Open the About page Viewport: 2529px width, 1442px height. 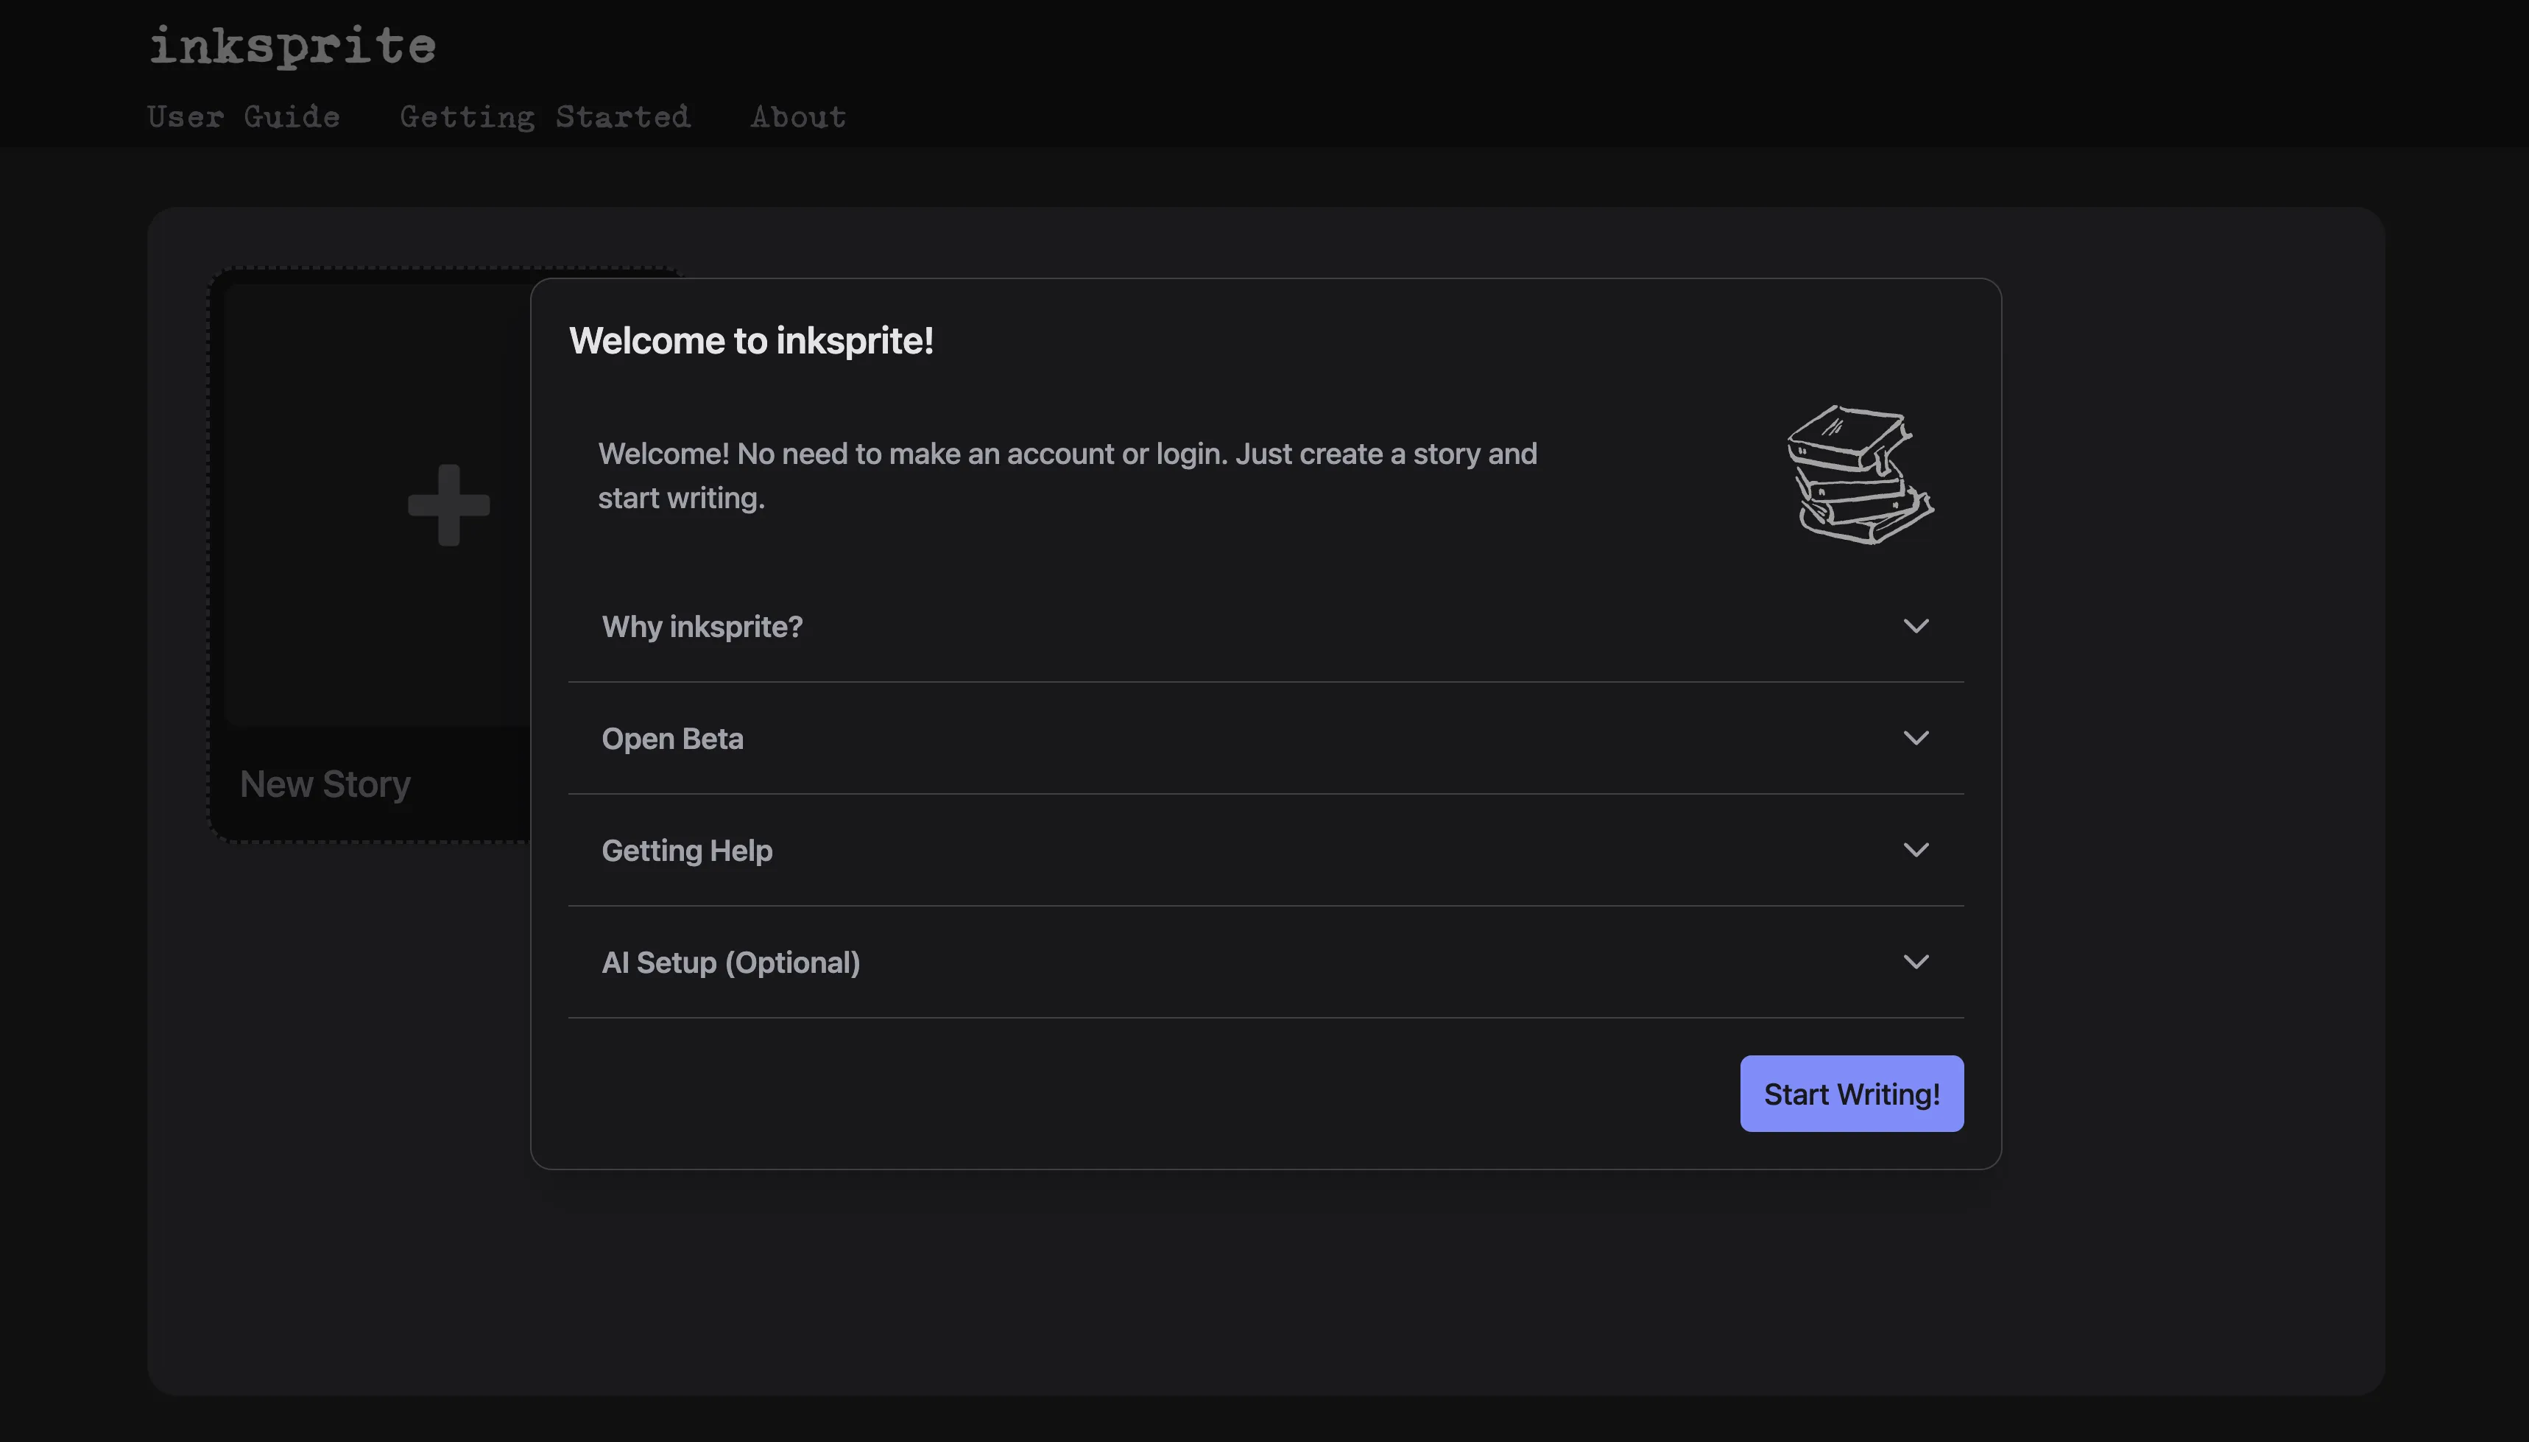point(797,117)
